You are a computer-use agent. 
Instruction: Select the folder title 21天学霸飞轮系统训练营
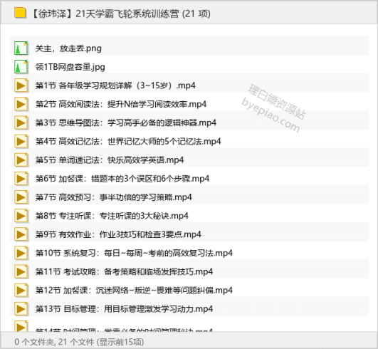121,14
